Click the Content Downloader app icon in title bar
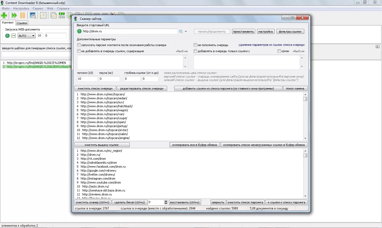Viewport: 382px width, 228px height. click(2, 3)
